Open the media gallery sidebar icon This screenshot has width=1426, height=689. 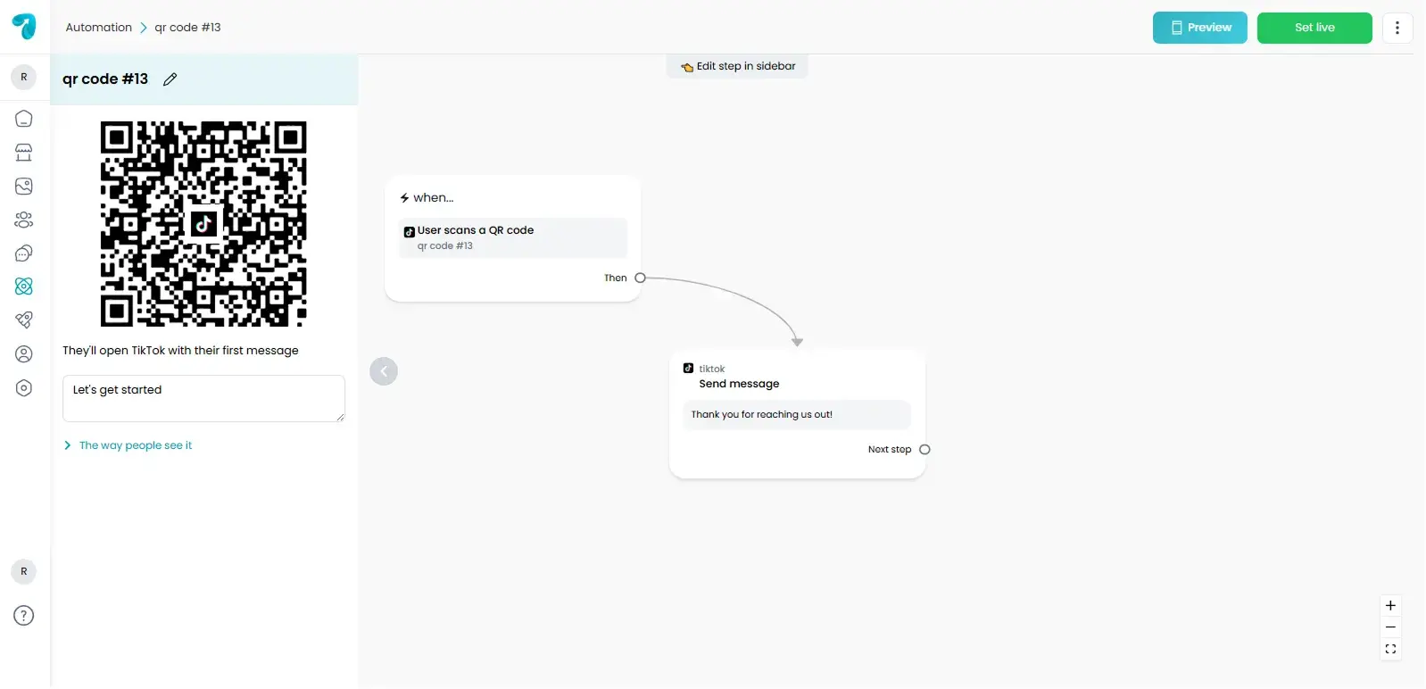pyautogui.click(x=24, y=187)
